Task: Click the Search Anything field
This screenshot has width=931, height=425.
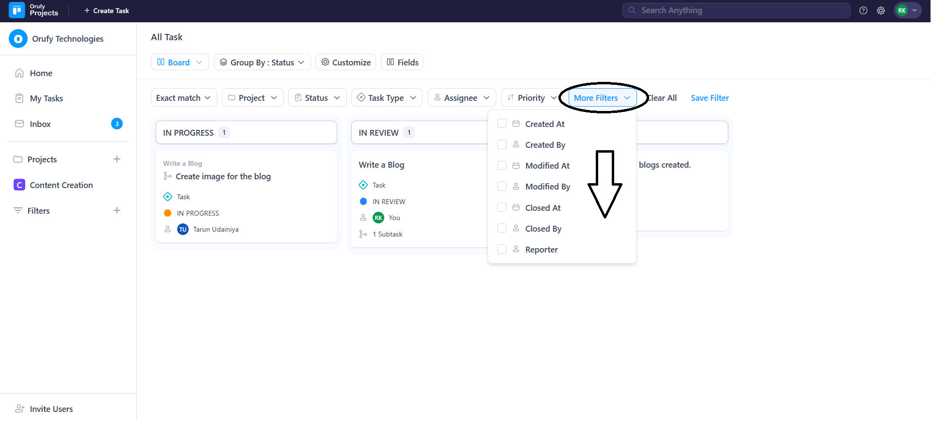Action: click(736, 11)
